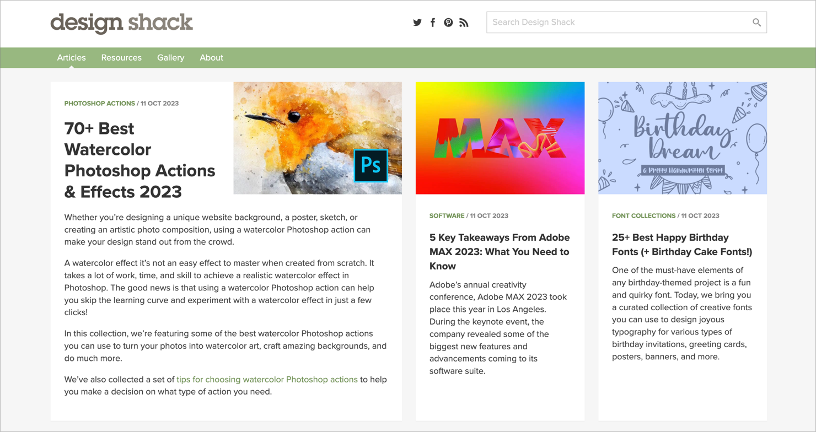Click the Design Shack logo

click(121, 23)
